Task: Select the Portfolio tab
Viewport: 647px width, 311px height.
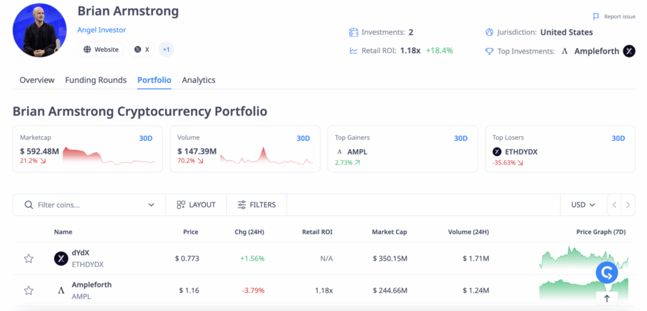Action: (x=154, y=80)
